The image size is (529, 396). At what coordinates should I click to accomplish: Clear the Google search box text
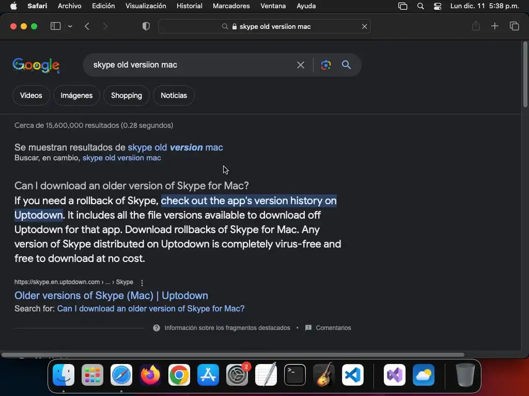pyautogui.click(x=300, y=65)
